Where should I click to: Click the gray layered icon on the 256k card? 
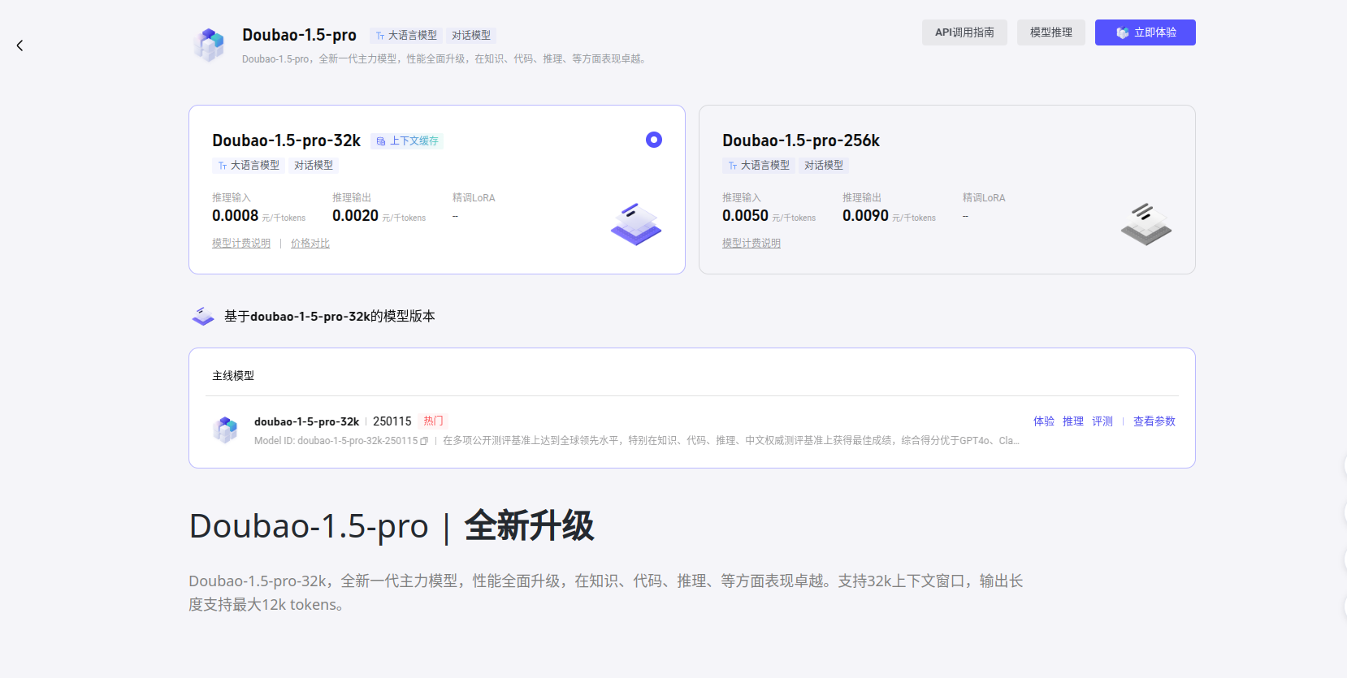click(1146, 224)
